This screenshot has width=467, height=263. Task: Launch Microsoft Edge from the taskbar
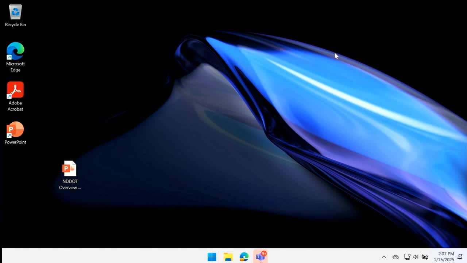tap(244, 257)
